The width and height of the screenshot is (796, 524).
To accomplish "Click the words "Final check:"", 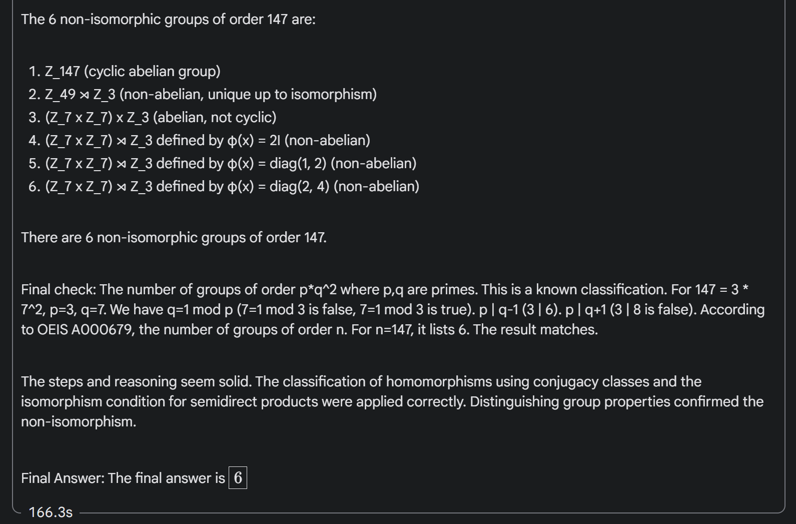I will [59, 290].
